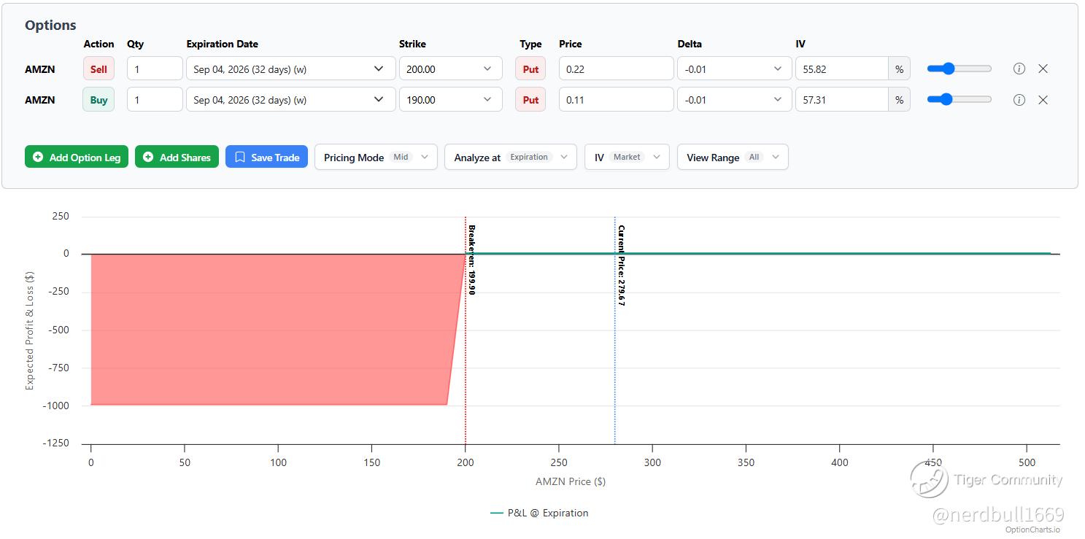Click the Qty field of the Buy leg

(155, 100)
